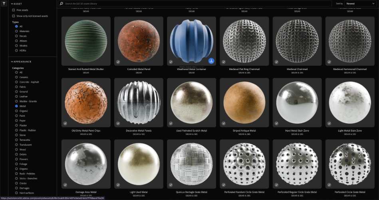Open Old Dirty Metal Paint Chips sphere thumbnail
The width and height of the screenshot is (379, 200).
click(86, 103)
